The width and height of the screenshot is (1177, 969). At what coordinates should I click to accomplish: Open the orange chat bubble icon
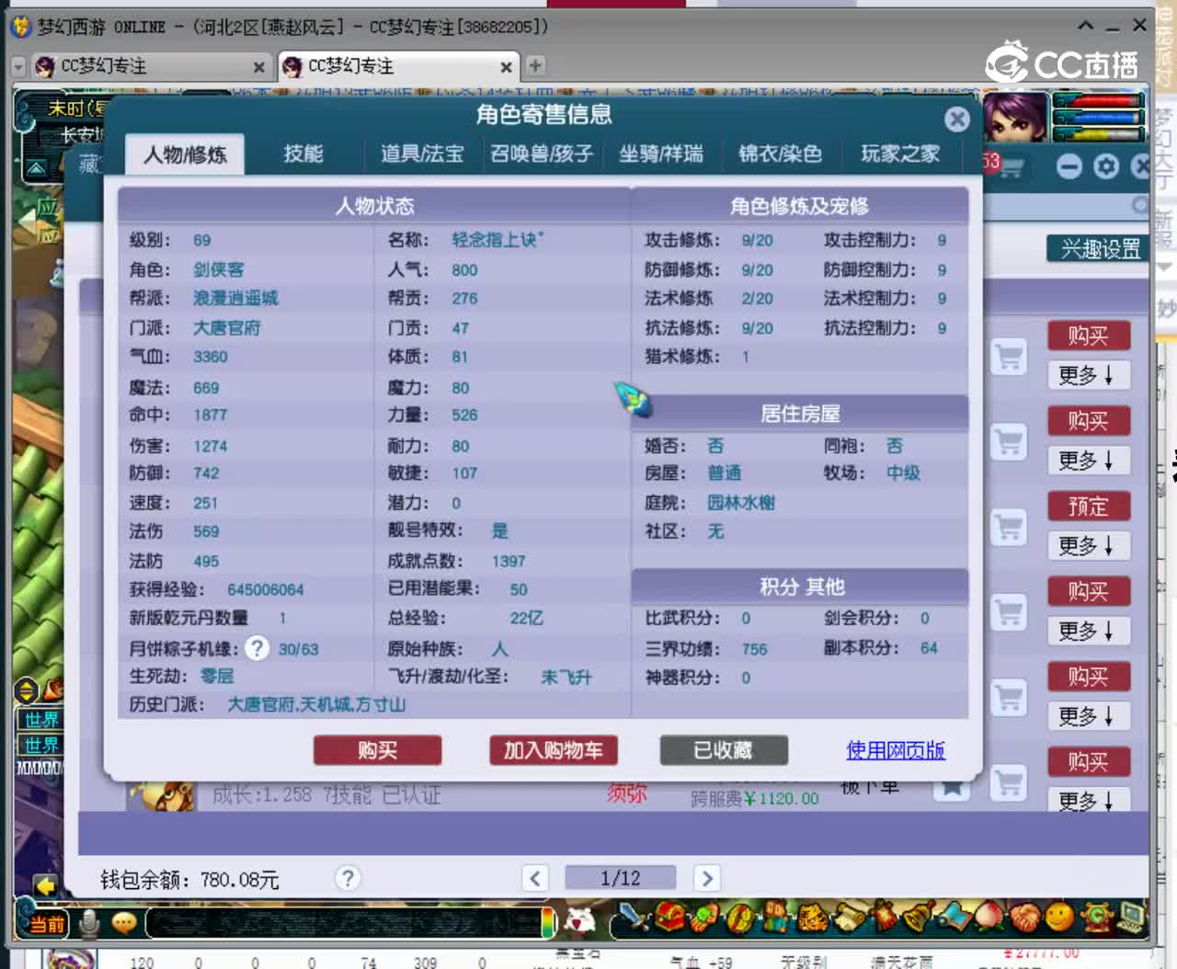tap(124, 922)
